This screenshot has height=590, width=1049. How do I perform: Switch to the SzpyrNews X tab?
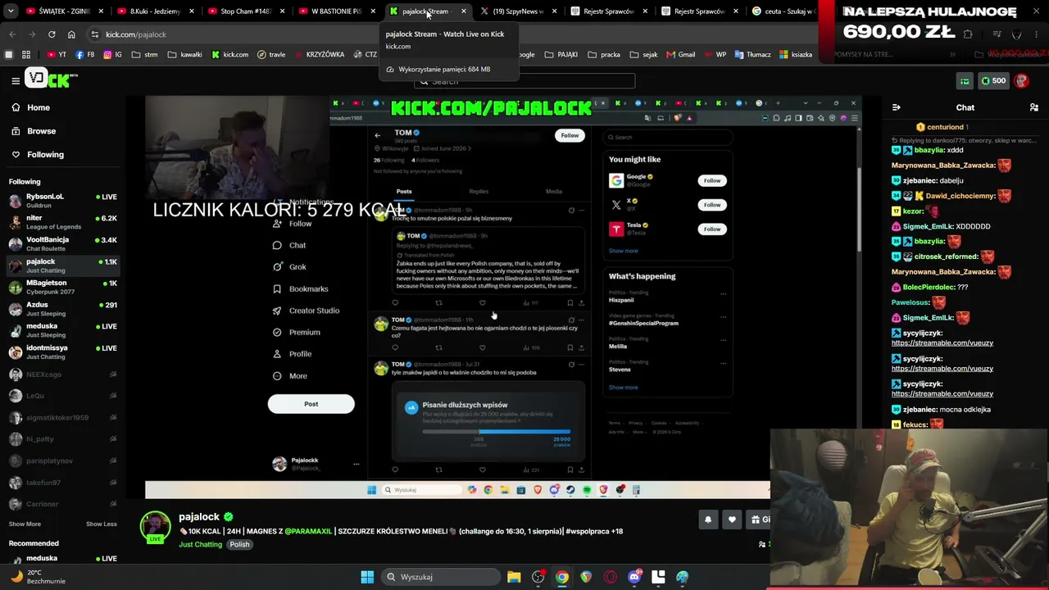coord(517,11)
